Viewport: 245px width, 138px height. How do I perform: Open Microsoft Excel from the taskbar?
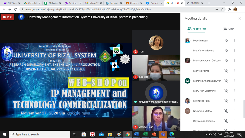pos(145,134)
